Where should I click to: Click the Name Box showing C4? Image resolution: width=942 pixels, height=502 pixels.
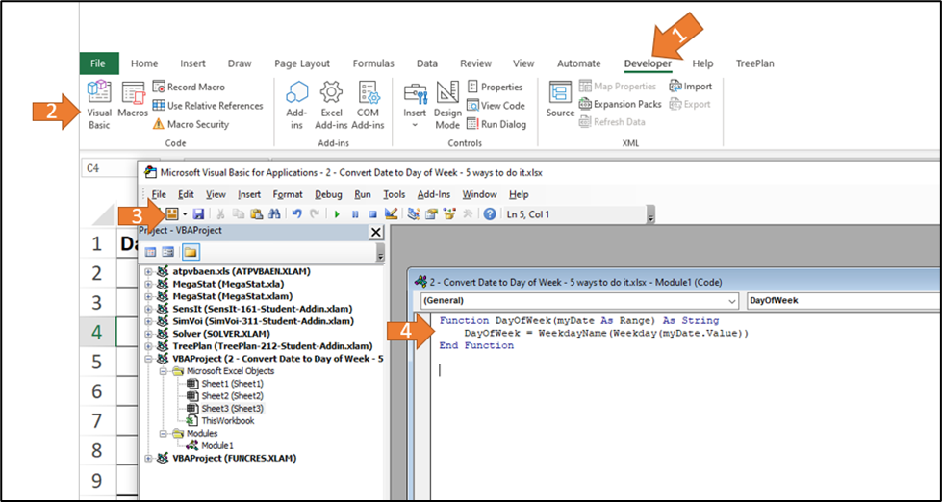click(108, 168)
